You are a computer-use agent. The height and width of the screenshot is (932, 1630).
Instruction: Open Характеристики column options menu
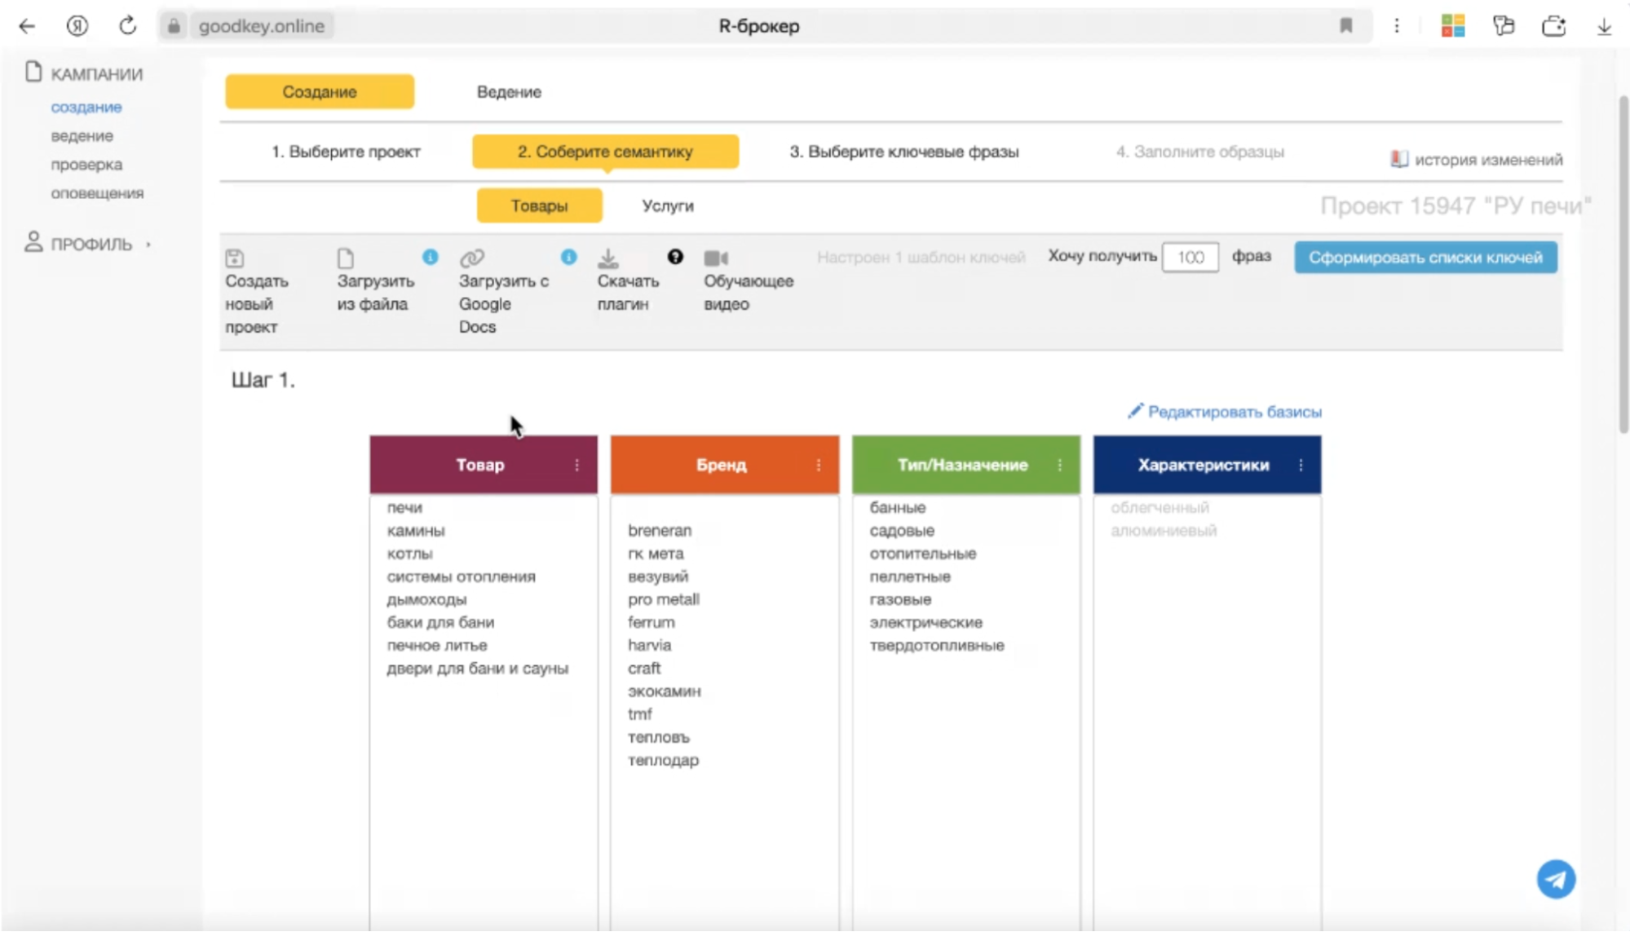[x=1301, y=465]
